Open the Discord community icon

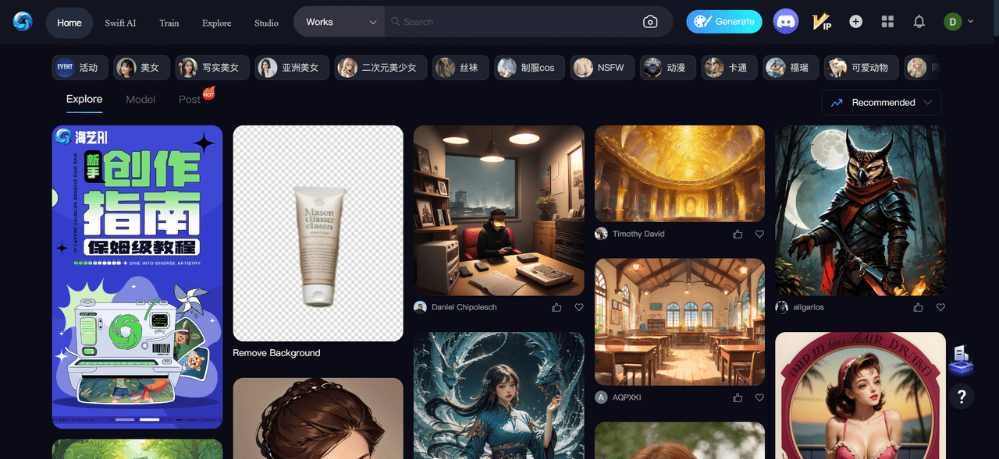tap(786, 22)
